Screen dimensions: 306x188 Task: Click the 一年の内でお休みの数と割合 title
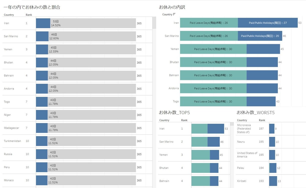pyautogui.click(x=32, y=7)
